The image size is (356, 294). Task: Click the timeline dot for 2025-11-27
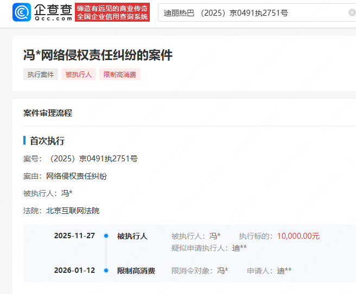pyautogui.click(x=106, y=236)
